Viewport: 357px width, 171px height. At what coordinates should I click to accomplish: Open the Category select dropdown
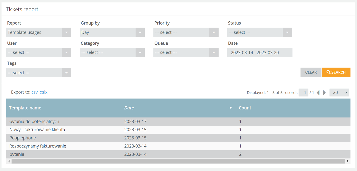(112, 52)
